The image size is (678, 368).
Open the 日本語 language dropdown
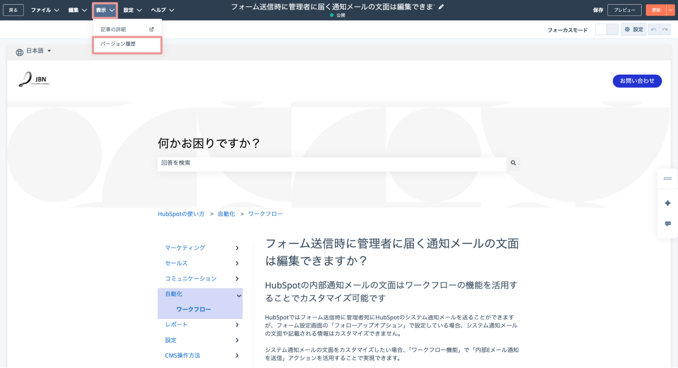(x=34, y=51)
